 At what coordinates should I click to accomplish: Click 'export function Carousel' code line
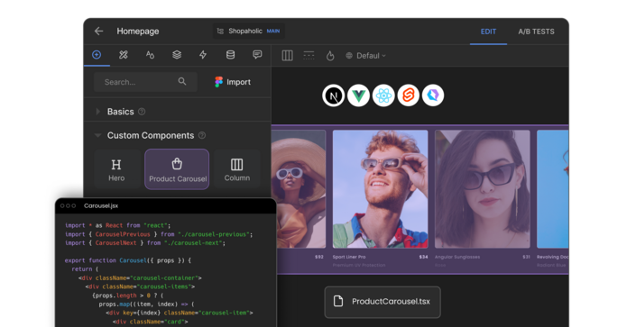[x=128, y=260]
